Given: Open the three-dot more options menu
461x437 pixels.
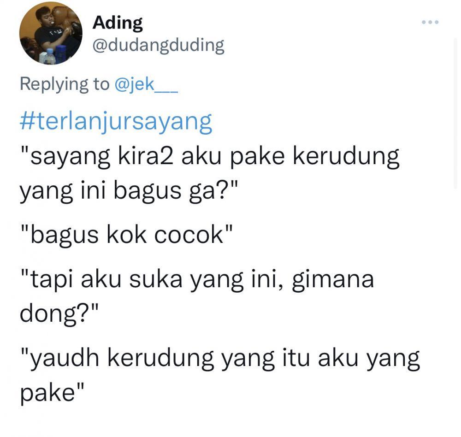Looking at the screenshot, I should (430, 22).
